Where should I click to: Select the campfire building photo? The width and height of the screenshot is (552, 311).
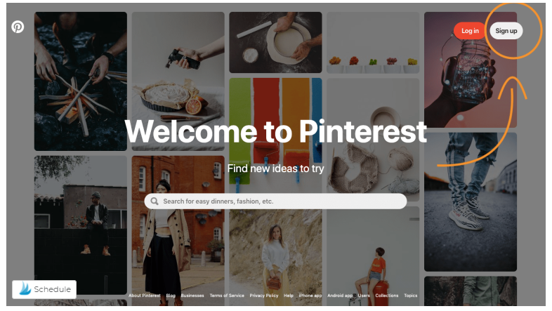pyautogui.click(x=81, y=81)
